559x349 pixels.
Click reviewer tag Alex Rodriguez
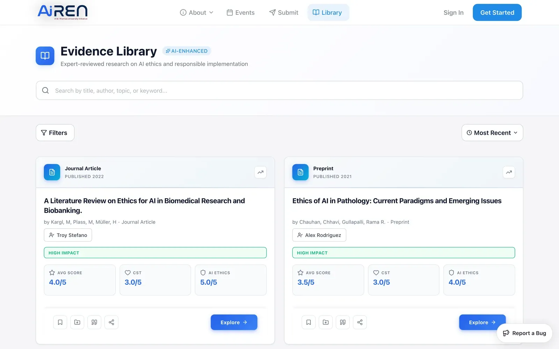click(319, 235)
